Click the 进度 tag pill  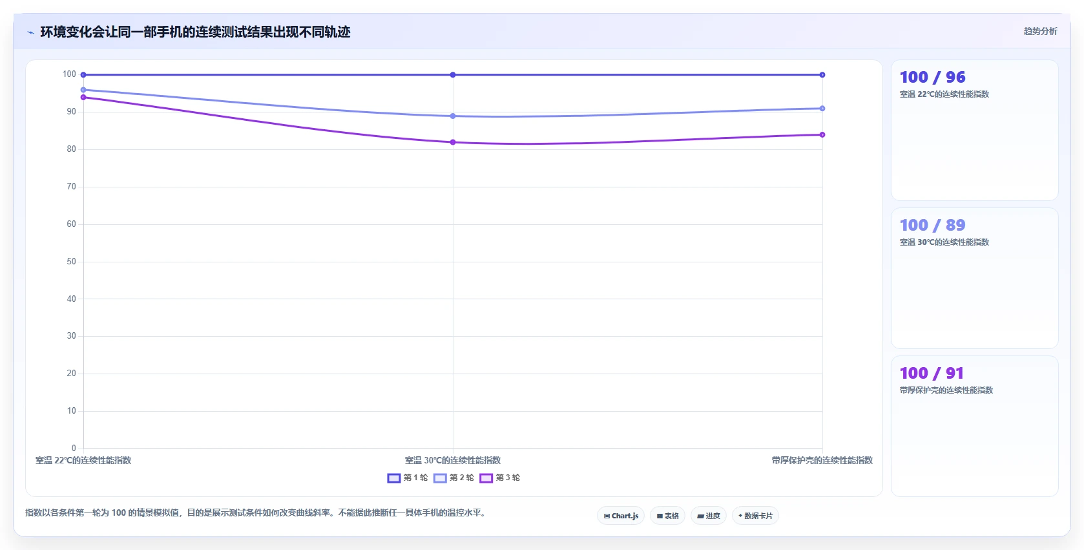(x=709, y=516)
